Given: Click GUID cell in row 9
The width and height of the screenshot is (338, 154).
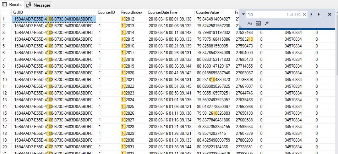Looking at the screenshot, I should pos(54,73).
